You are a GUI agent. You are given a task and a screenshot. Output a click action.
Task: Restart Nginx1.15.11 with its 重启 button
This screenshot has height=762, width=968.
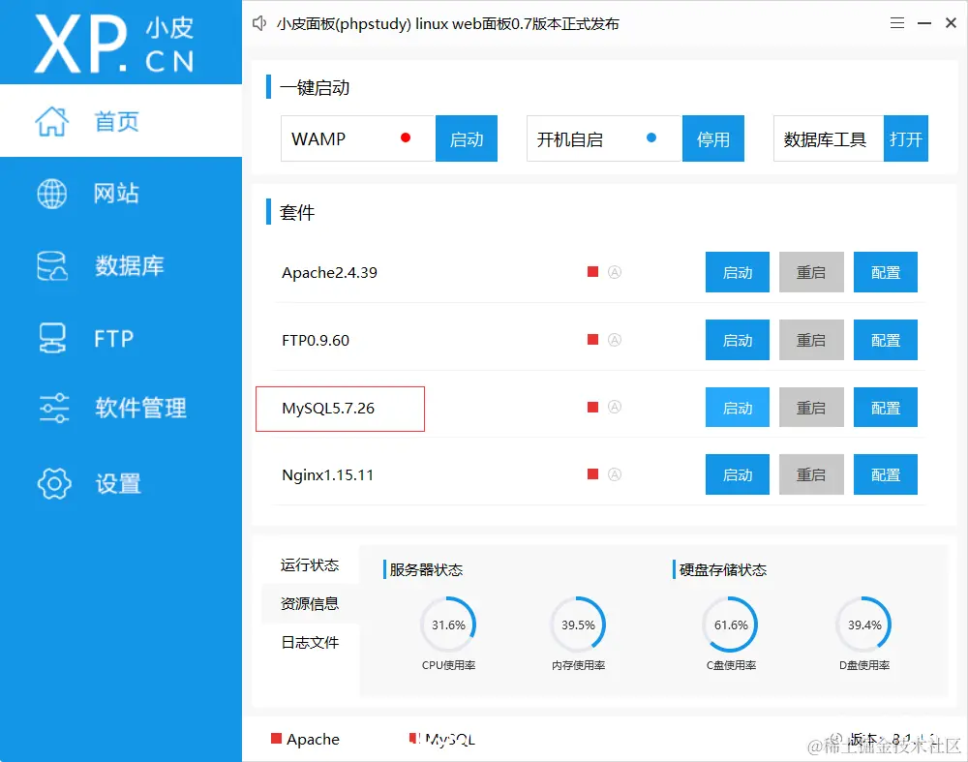(811, 474)
